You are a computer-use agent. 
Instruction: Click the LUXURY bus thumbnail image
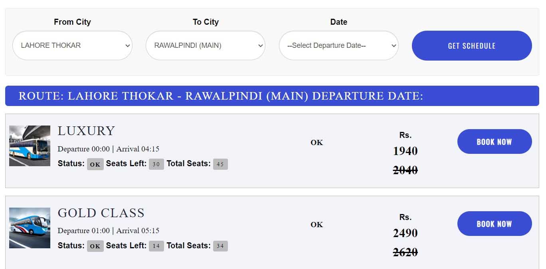[x=30, y=145]
